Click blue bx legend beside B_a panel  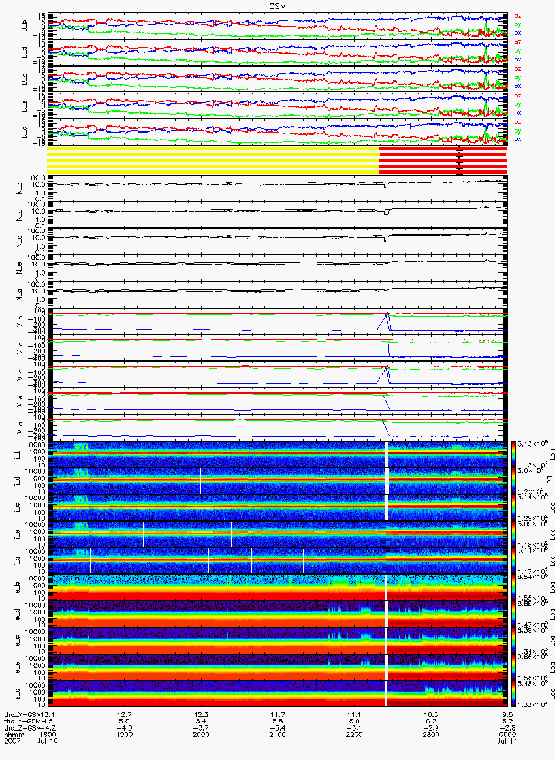pos(518,139)
